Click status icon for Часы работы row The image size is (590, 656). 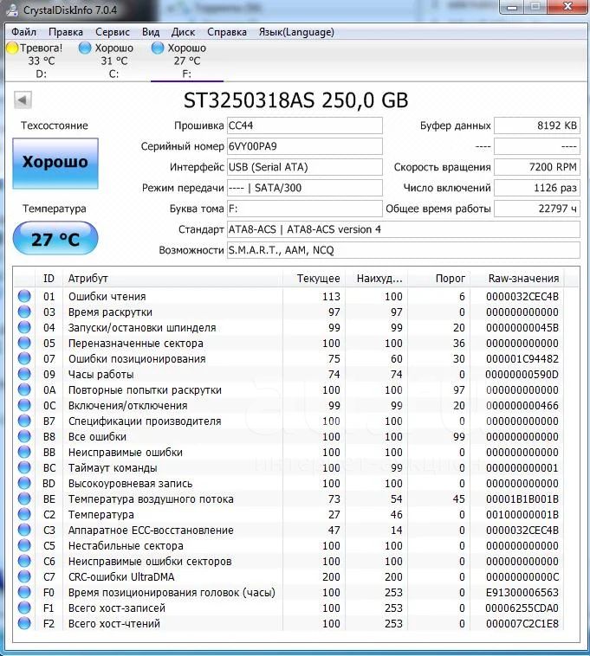coord(24,374)
